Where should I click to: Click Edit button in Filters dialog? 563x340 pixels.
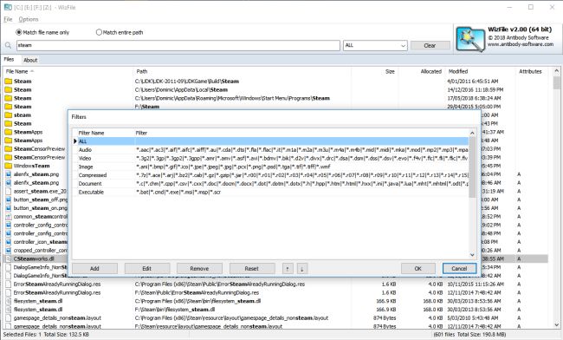(x=147, y=269)
